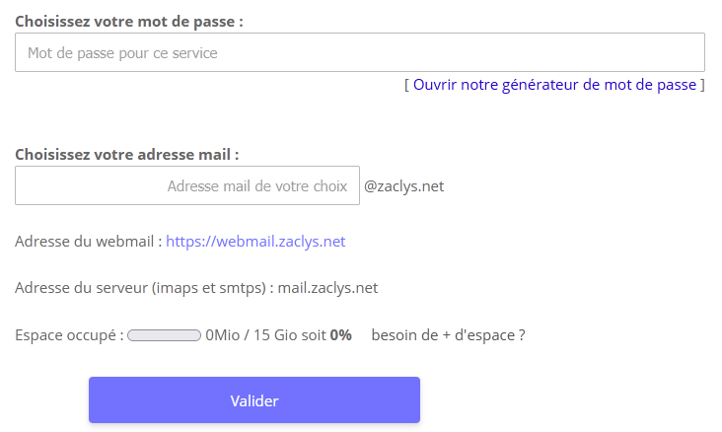
Task: Click the plus link for more space
Action: click(x=446, y=335)
